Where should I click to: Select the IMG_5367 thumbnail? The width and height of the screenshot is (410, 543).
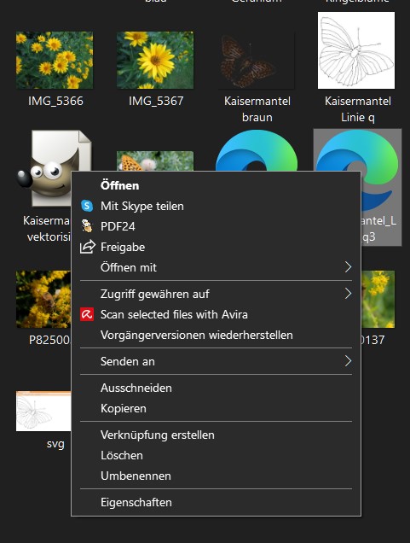(155, 61)
